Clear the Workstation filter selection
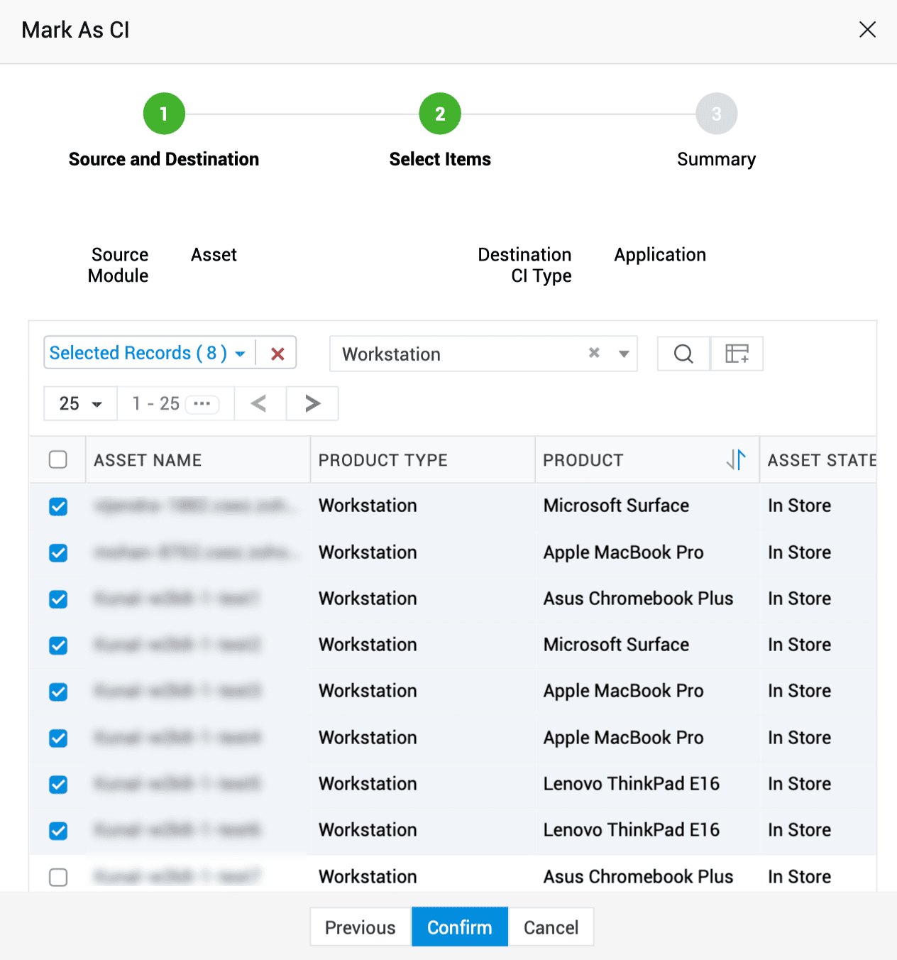The width and height of the screenshot is (897, 960). (x=594, y=353)
